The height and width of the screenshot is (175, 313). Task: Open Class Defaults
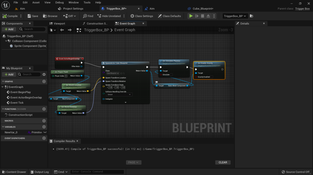[169, 16]
